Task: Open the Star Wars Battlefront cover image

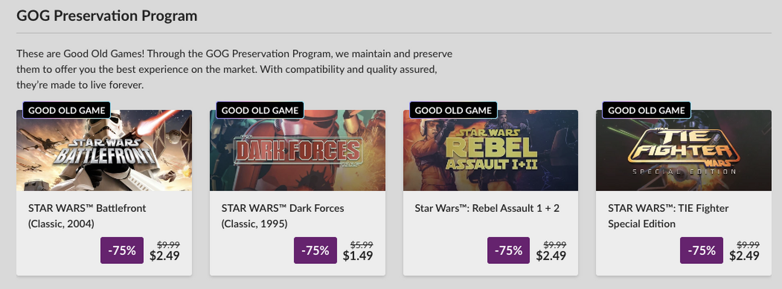Action: 104,155
